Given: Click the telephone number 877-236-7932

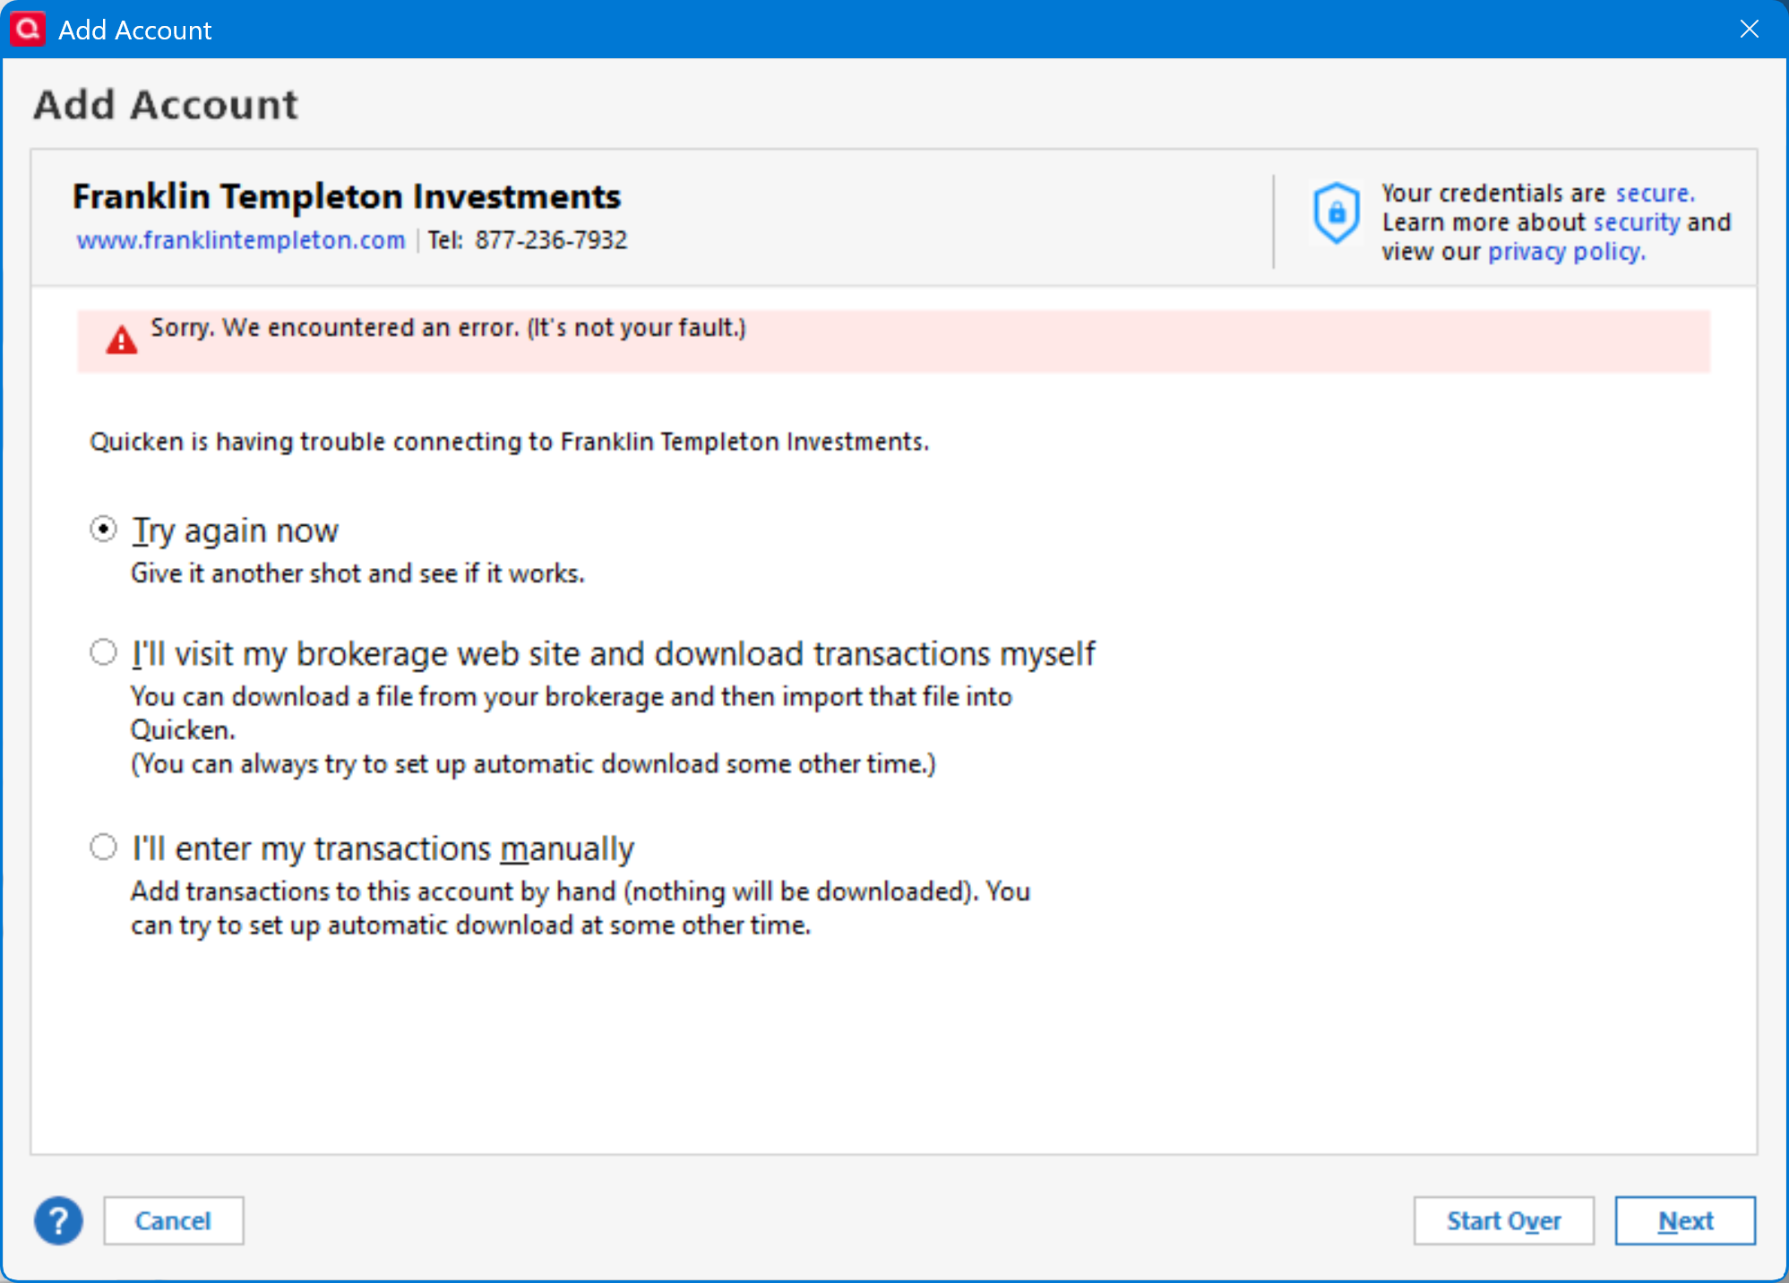Looking at the screenshot, I should coord(551,240).
